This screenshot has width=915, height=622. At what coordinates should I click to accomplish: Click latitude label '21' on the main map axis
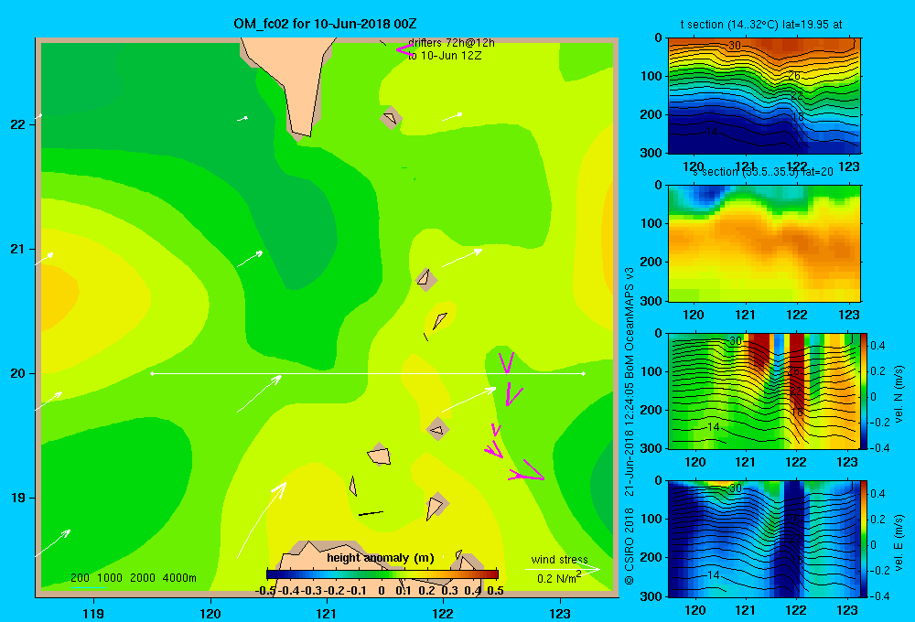tap(17, 249)
